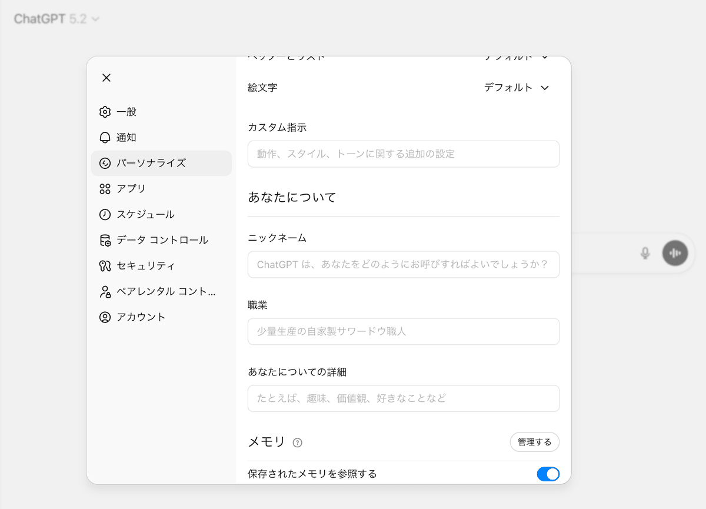The width and height of the screenshot is (706, 509).
Task: Click the chevron next to the 絵文字 デフォルト value
Action: pos(545,88)
